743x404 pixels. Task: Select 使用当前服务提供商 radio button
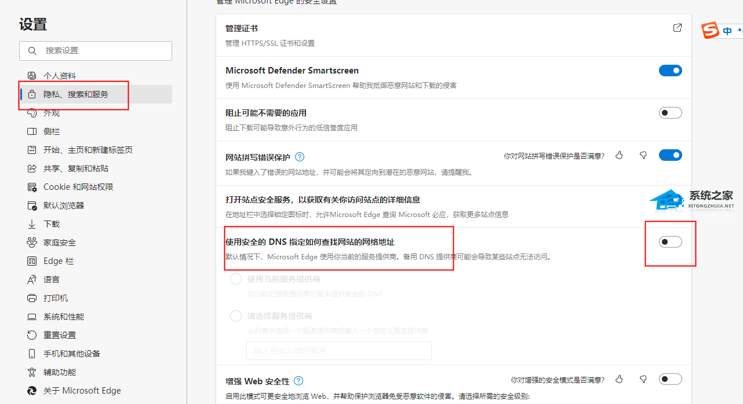(x=236, y=279)
